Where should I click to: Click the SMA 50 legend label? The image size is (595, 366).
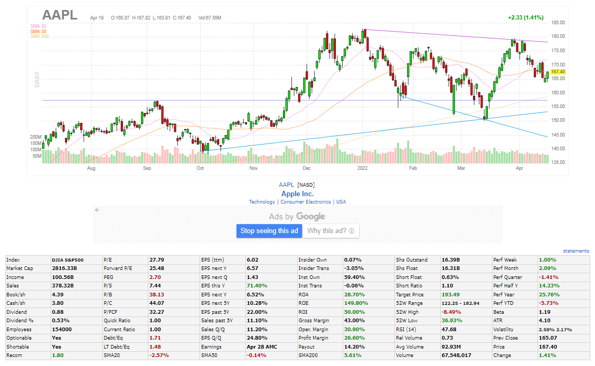pyautogui.click(x=39, y=32)
